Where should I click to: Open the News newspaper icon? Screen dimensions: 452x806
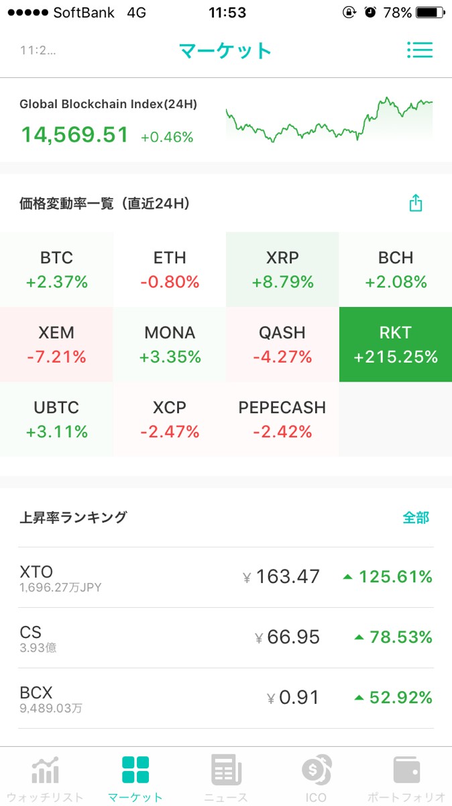225,770
